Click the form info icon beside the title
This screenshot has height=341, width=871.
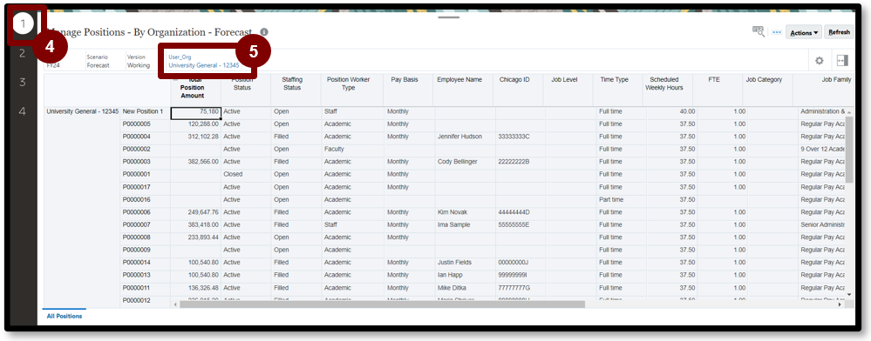coord(264,32)
